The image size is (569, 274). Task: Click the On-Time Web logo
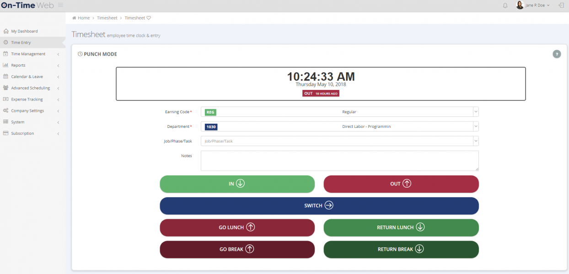(27, 5)
